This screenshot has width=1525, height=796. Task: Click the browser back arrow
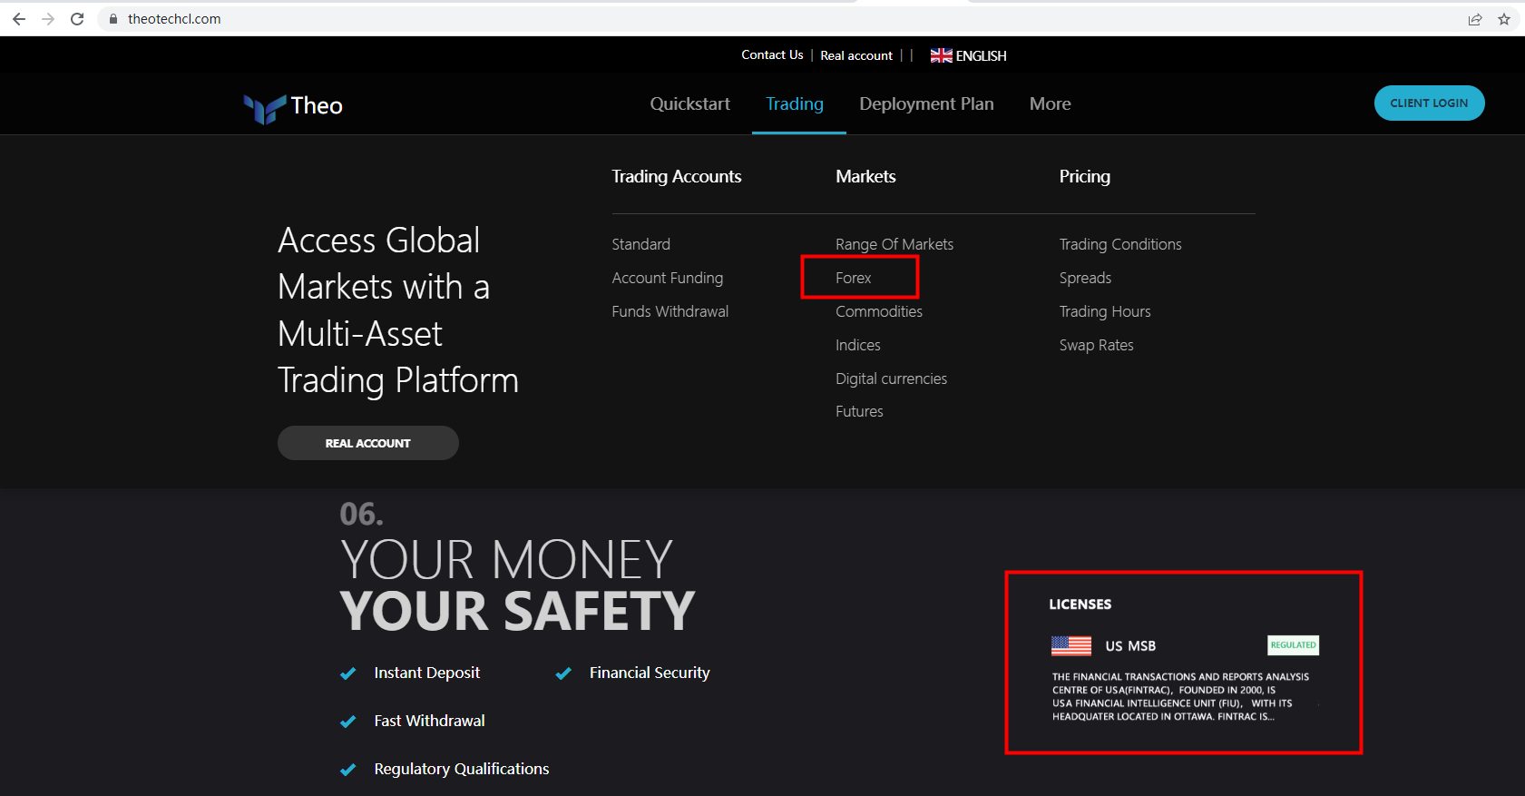tap(19, 19)
